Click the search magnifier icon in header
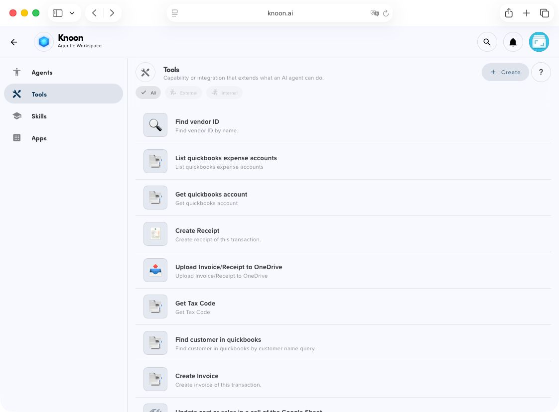559x412 pixels. [x=487, y=42]
